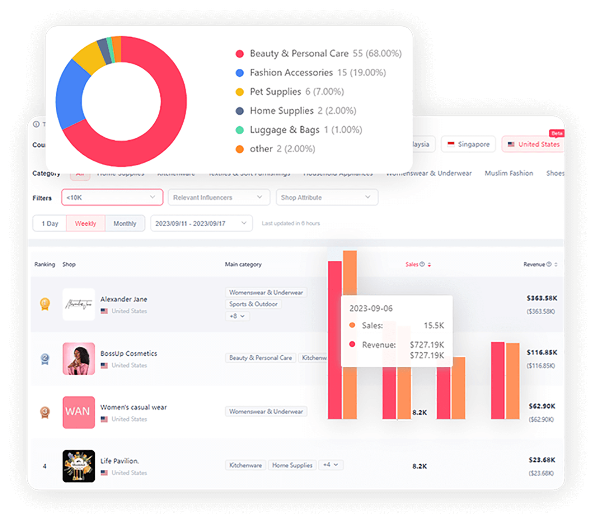Select the Womenswear & Underwear category tab

click(x=429, y=173)
